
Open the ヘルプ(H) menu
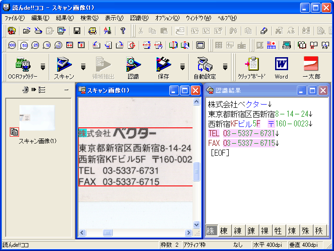coord(227,18)
